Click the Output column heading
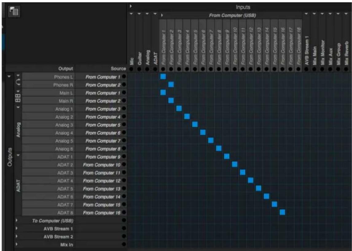This screenshot has width=352, height=251. pos(65,69)
